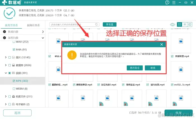Expand the 图片 (12145) tree node
This screenshot has width=196, height=119.
click(6, 57)
